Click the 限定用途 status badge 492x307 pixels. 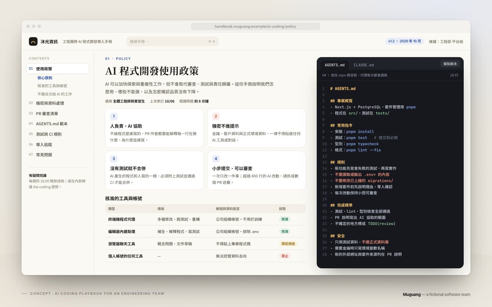click(x=288, y=244)
